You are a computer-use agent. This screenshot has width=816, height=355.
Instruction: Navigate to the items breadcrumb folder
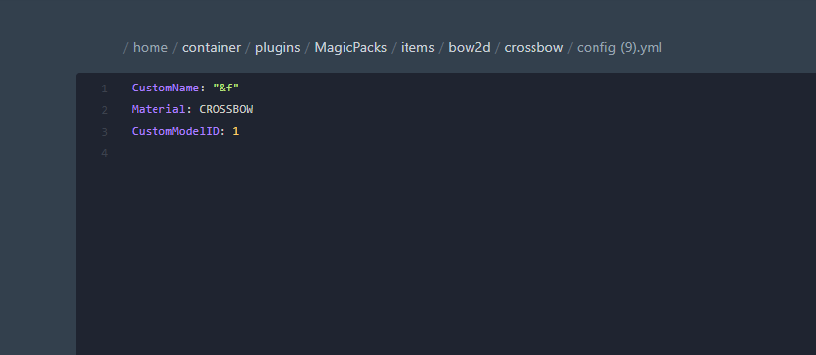click(417, 48)
